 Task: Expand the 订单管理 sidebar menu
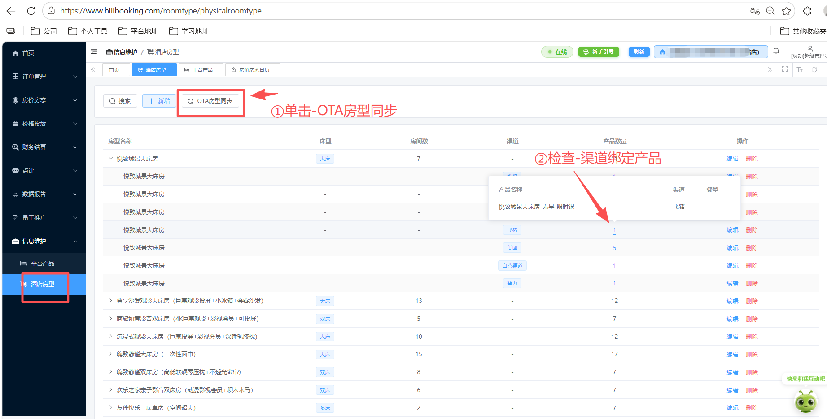click(x=44, y=77)
